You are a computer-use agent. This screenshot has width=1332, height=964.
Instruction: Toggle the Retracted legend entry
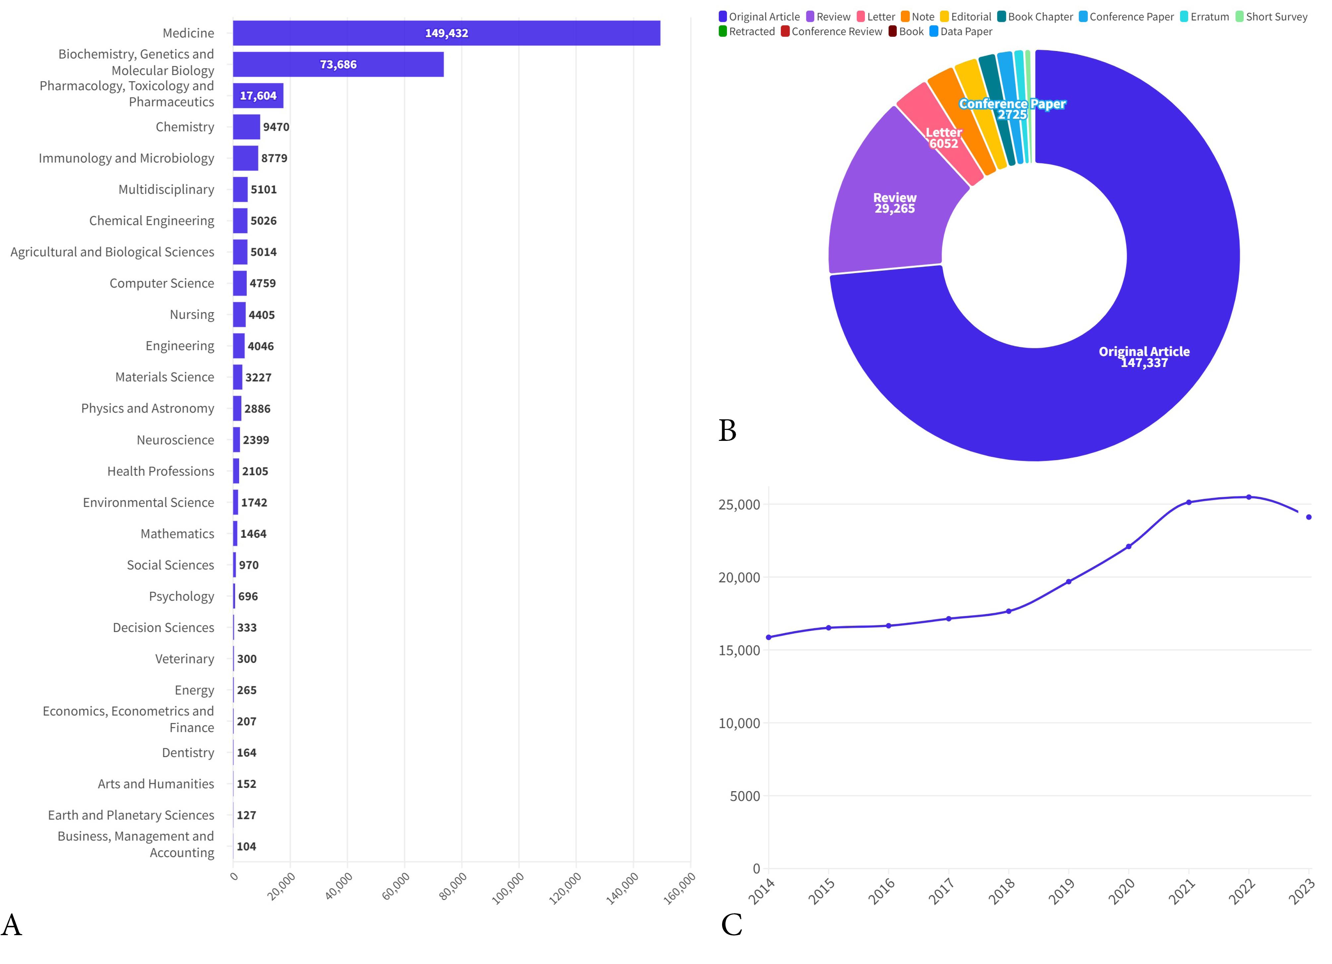coord(747,31)
